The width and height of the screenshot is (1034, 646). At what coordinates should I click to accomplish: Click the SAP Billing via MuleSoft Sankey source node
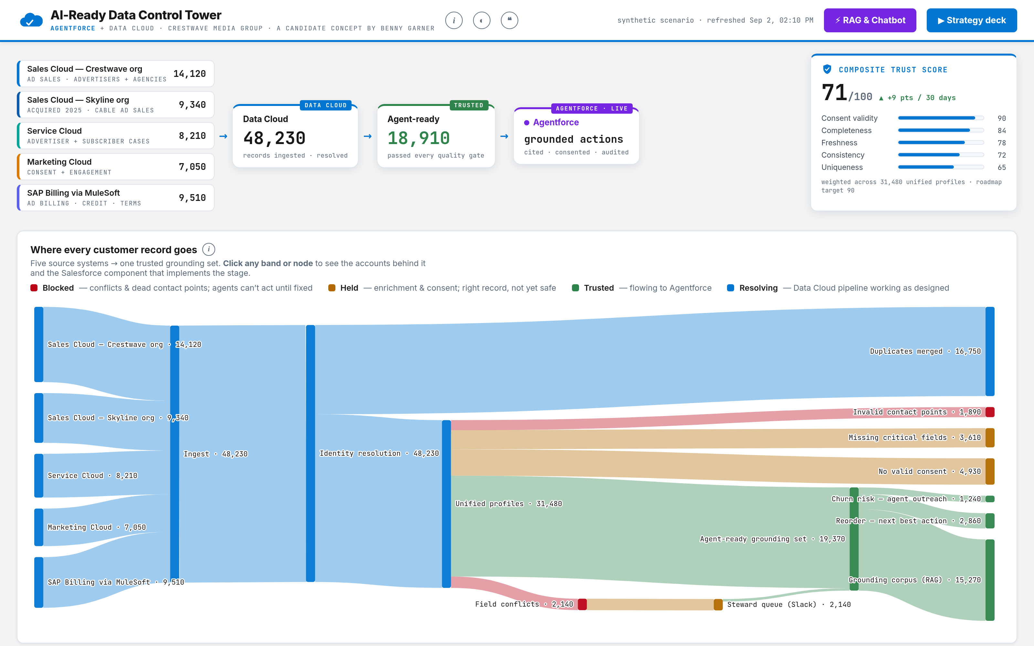point(39,582)
